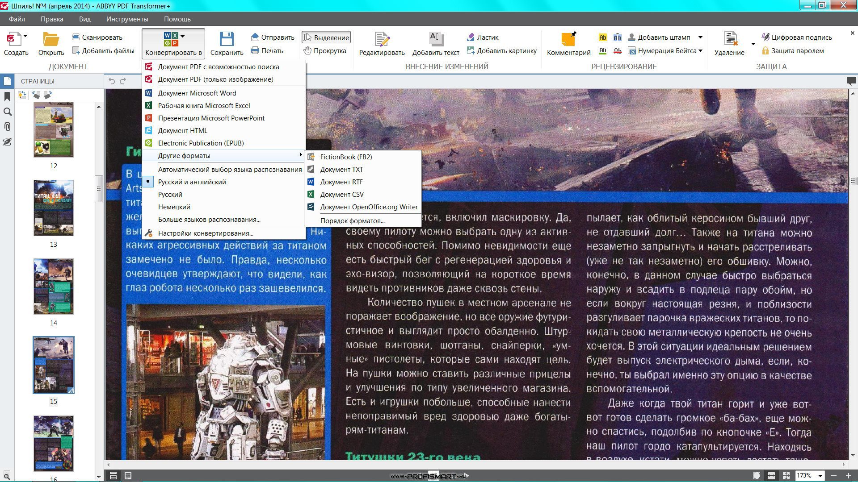Open a file with Открыть folder icon
Image resolution: width=858 pixels, height=482 pixels.
pos(51,39)
